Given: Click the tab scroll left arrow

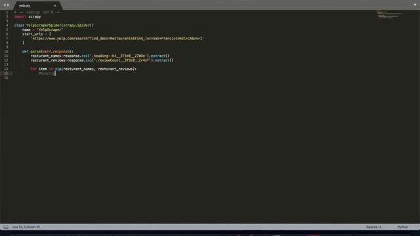Looking at the screenshot, I should click(4, 5).
